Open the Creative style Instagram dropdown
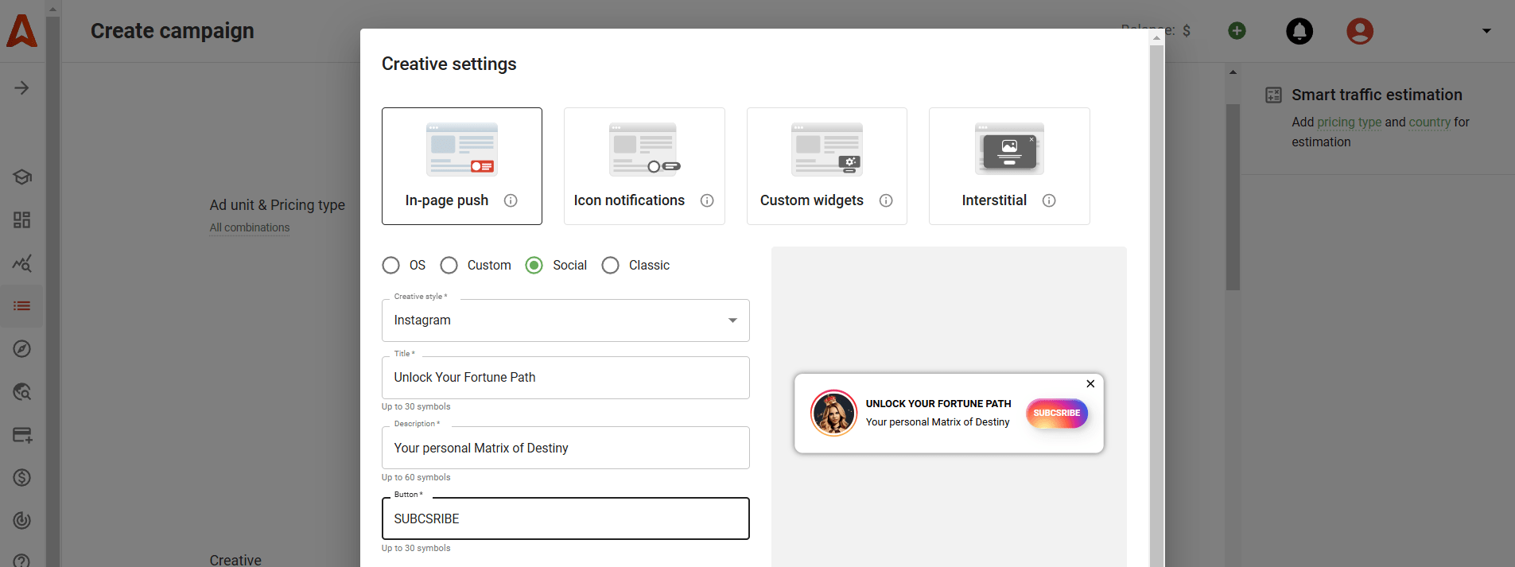This screenshot has height=567, width=1515. [x=565, y=320]
